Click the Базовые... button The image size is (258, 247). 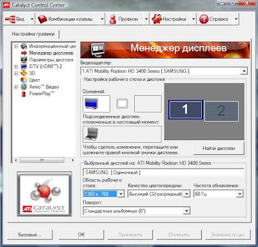[x=30, y=235]
